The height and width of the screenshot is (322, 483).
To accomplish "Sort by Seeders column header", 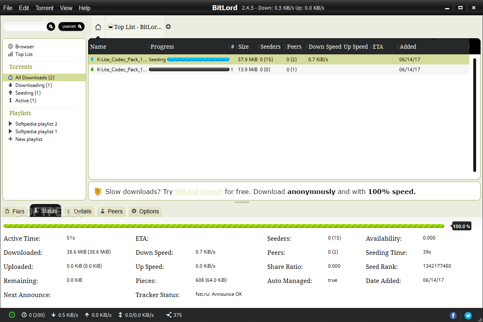I will coord(270,47).
